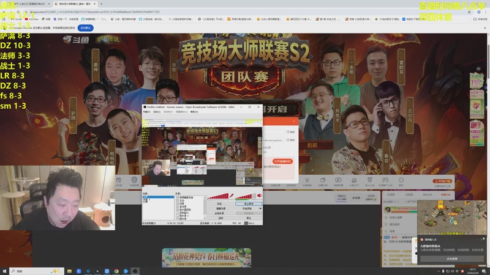Show hidden system tray icons chevron

click(x=439, y=271)
